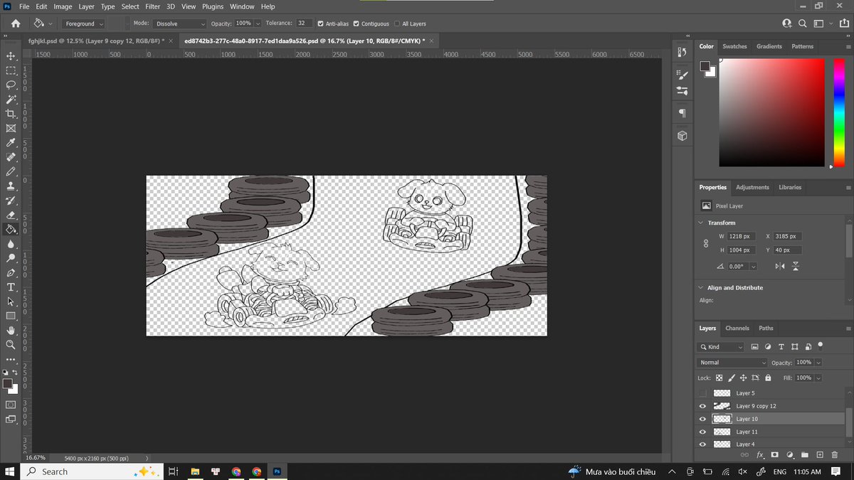Screen dimensions: 854x480
Task: Select the Healing Brush tool
Action: 11,157
